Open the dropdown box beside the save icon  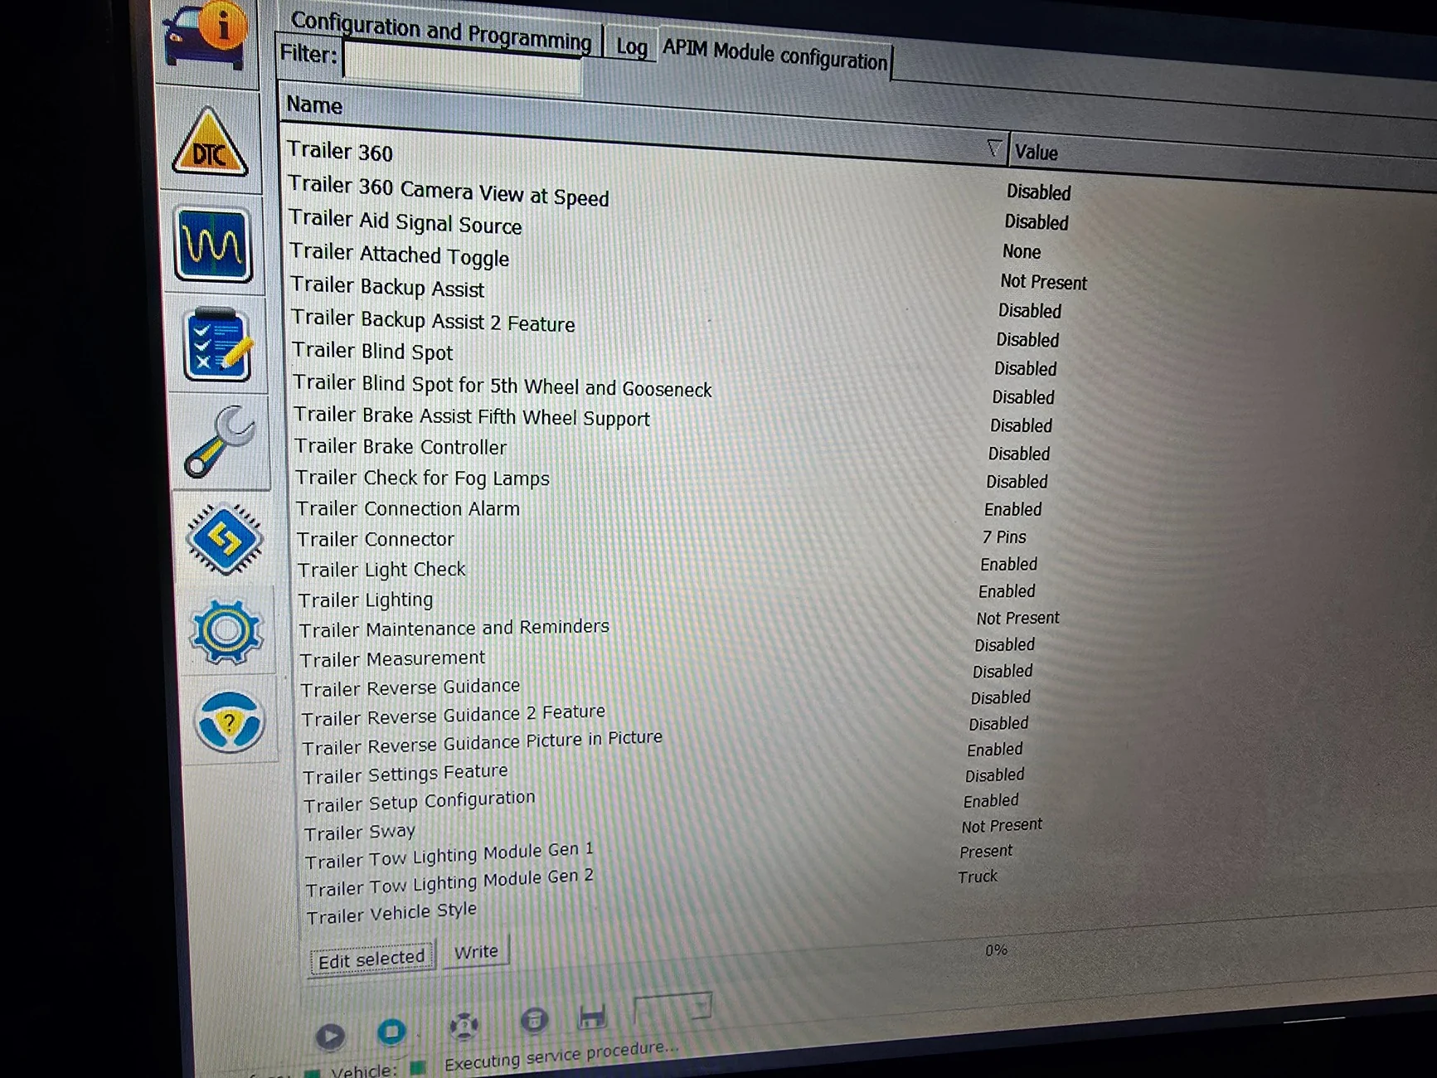tap(672, 1008)
